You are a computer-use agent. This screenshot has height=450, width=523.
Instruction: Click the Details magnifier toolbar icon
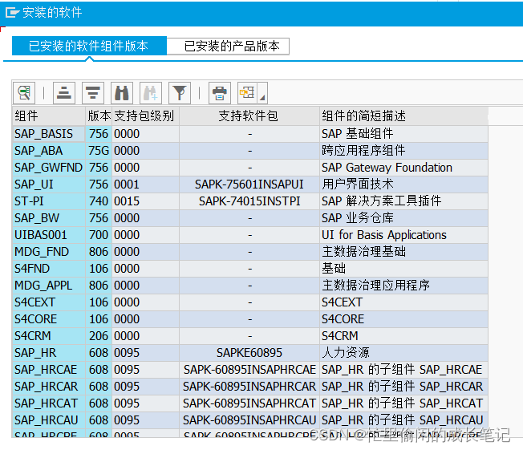point(24,93)
